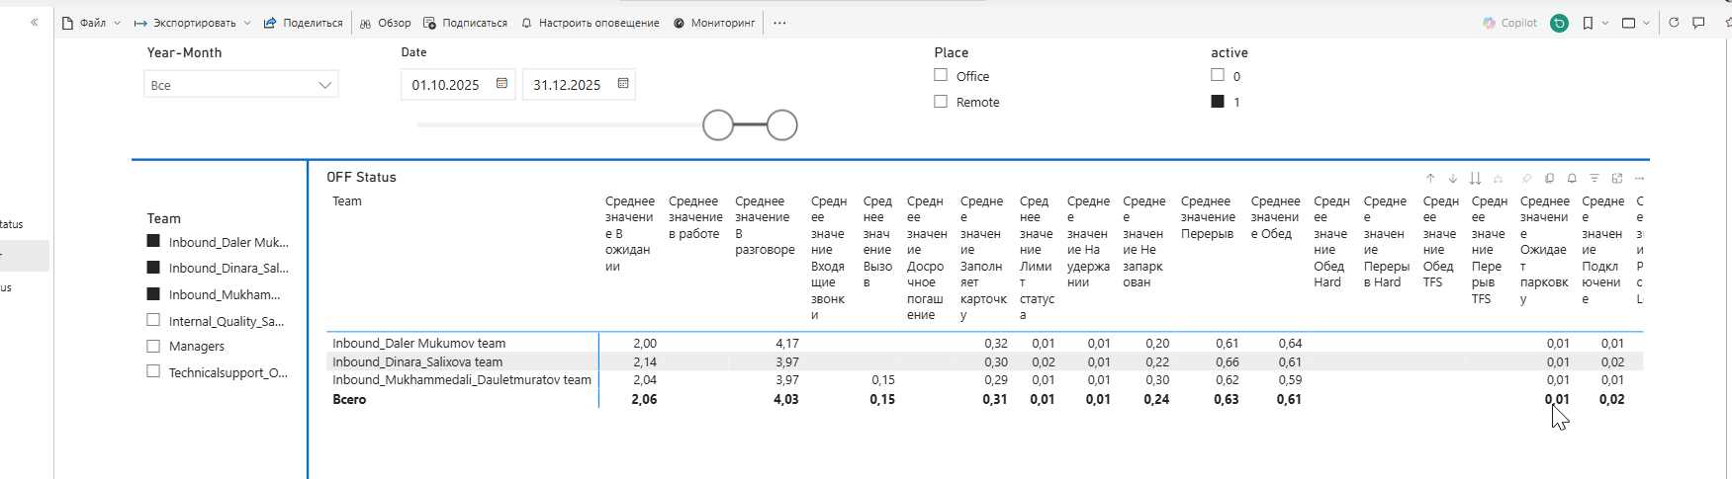
Task: Open calendar picker for end date
Action: tap(623, 84)
